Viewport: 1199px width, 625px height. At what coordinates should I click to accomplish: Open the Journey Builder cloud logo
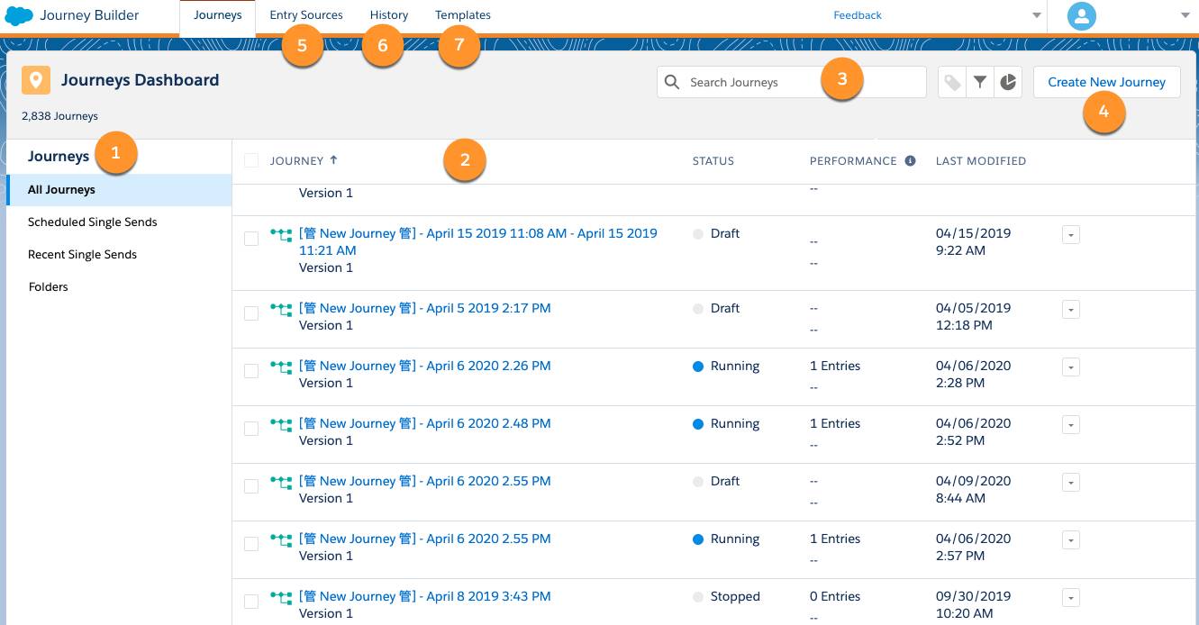(18, 14)
